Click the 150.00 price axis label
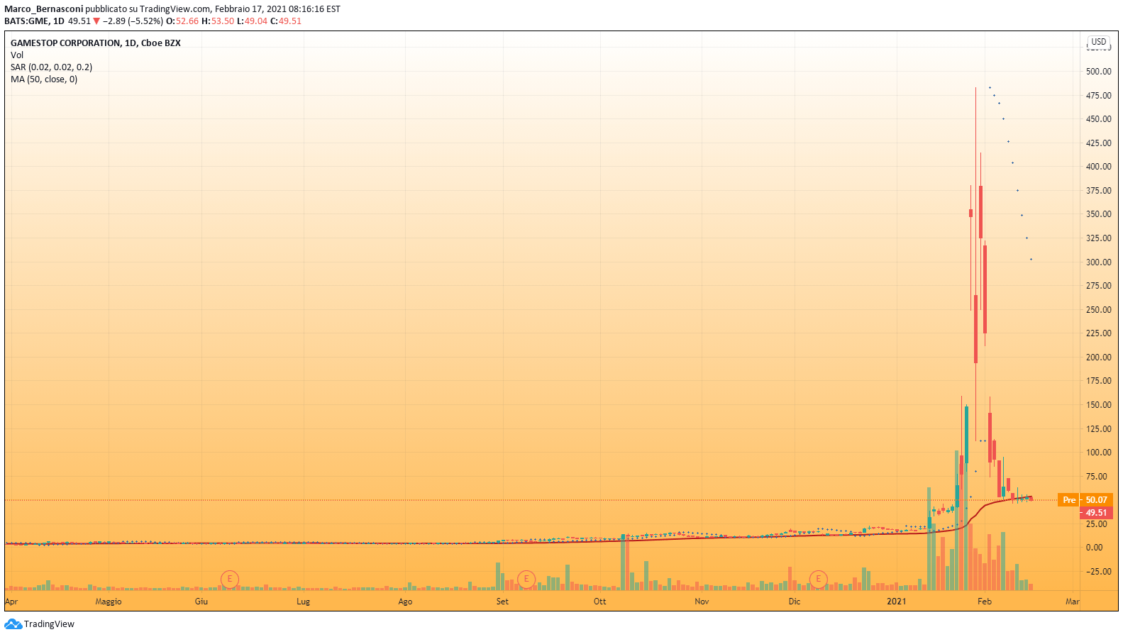This screenshot has height=637, width=1123. coord(1099,405)
